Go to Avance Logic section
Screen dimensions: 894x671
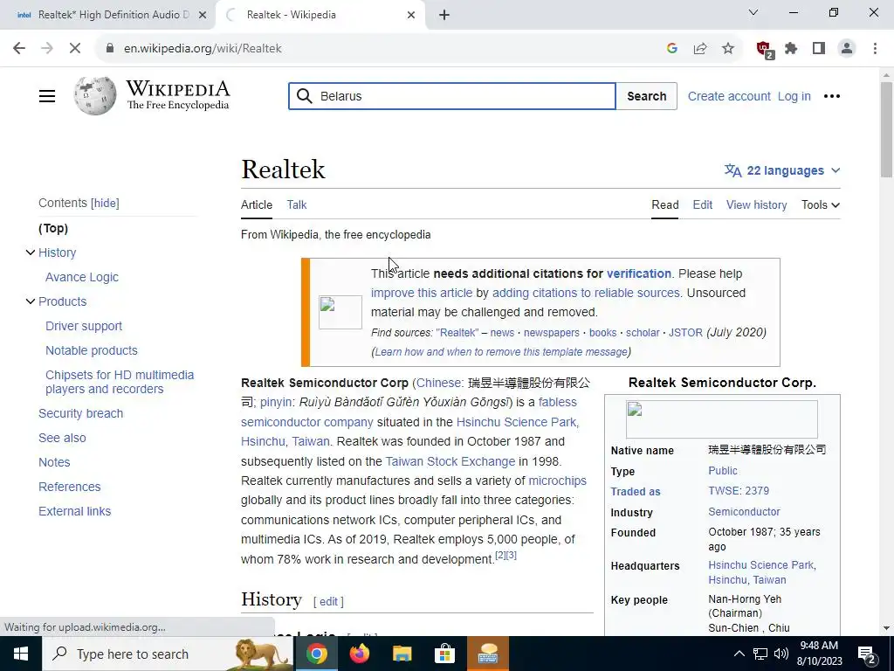point(82,277)
